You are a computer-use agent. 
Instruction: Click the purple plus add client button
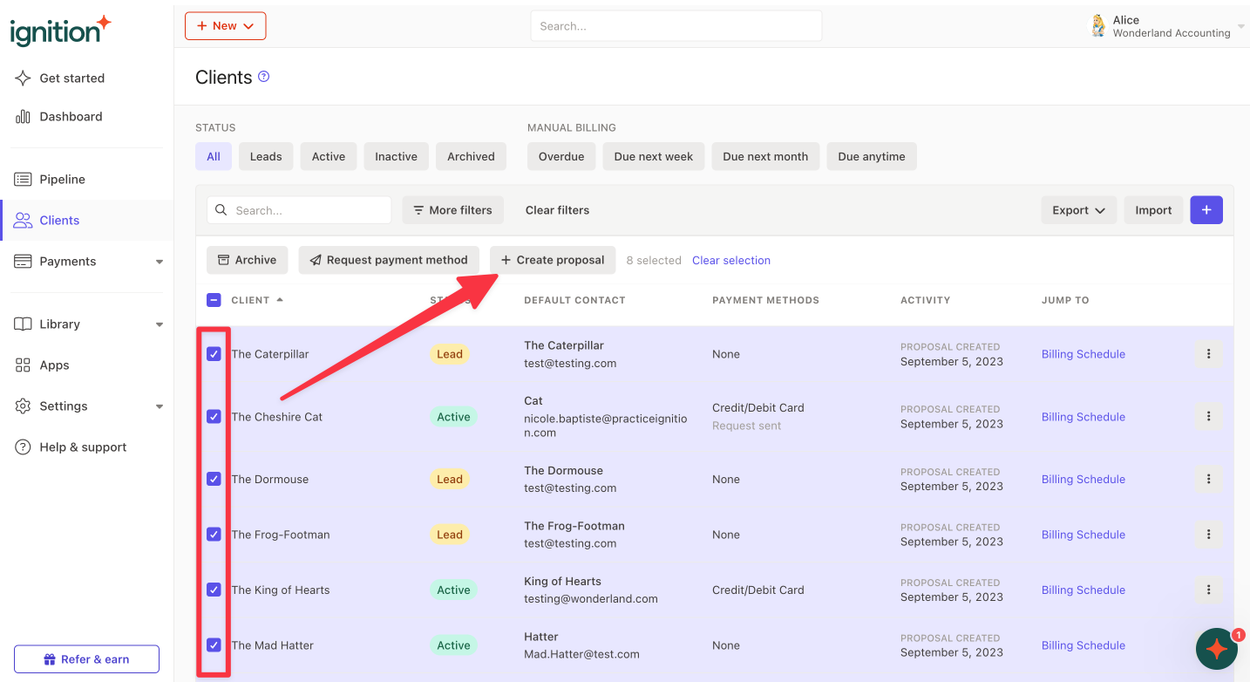1206,210
